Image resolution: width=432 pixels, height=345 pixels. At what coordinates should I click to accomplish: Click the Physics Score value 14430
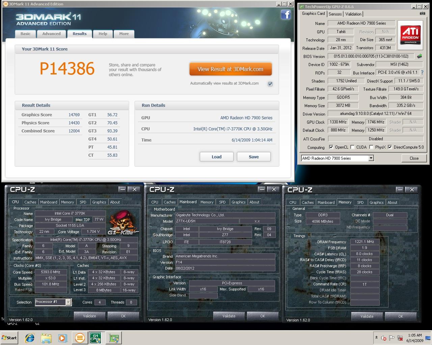coord(74,123)
